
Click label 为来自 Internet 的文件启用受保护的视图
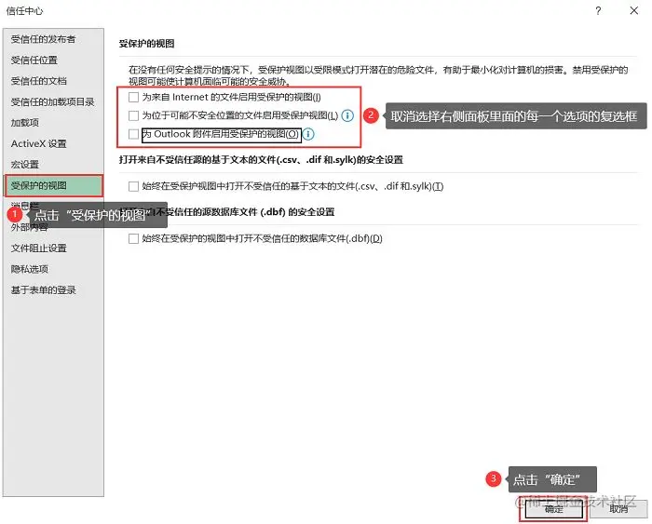[231, 97]
